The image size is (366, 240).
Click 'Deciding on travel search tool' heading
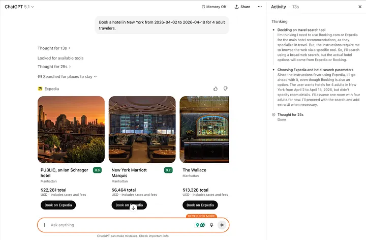click(x=301, y=30)
